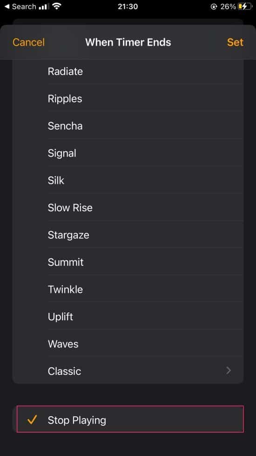256x456 pixels.
Task: Choose the Ripples tone
Action: [x=128, y=98]
